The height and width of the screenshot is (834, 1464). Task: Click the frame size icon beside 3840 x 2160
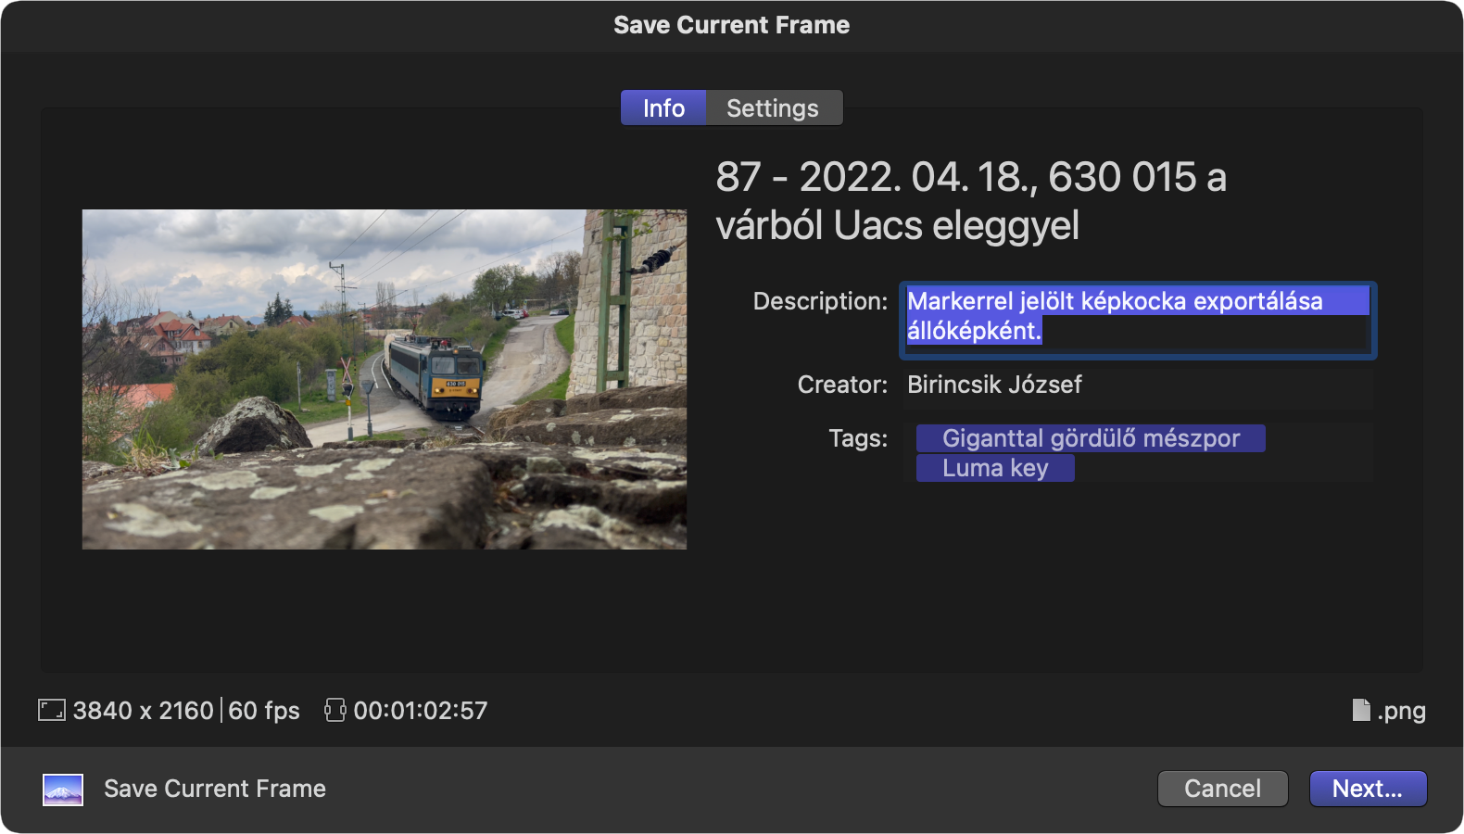[x=52, y=711]
